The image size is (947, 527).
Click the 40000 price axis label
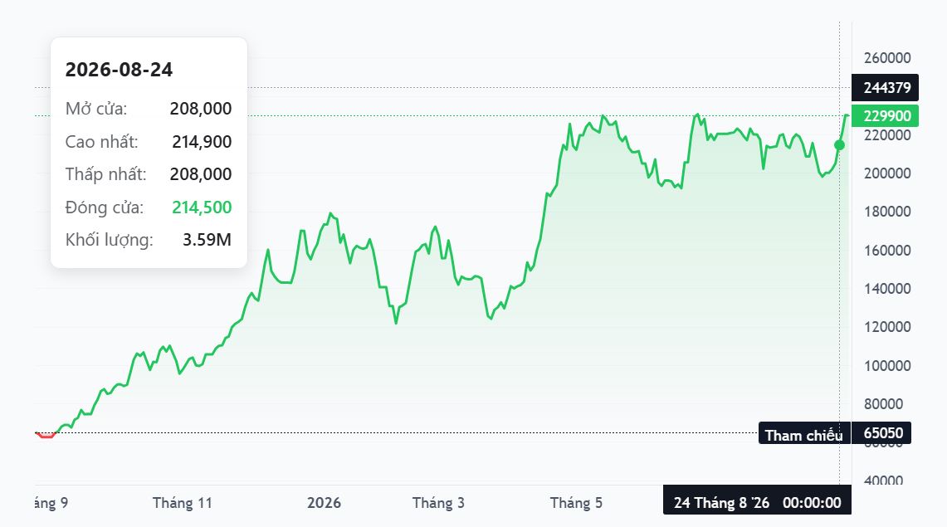pyautogui.click(x=884, y=481)
